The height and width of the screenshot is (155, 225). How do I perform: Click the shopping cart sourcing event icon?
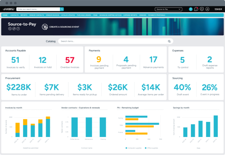point(45,27)
